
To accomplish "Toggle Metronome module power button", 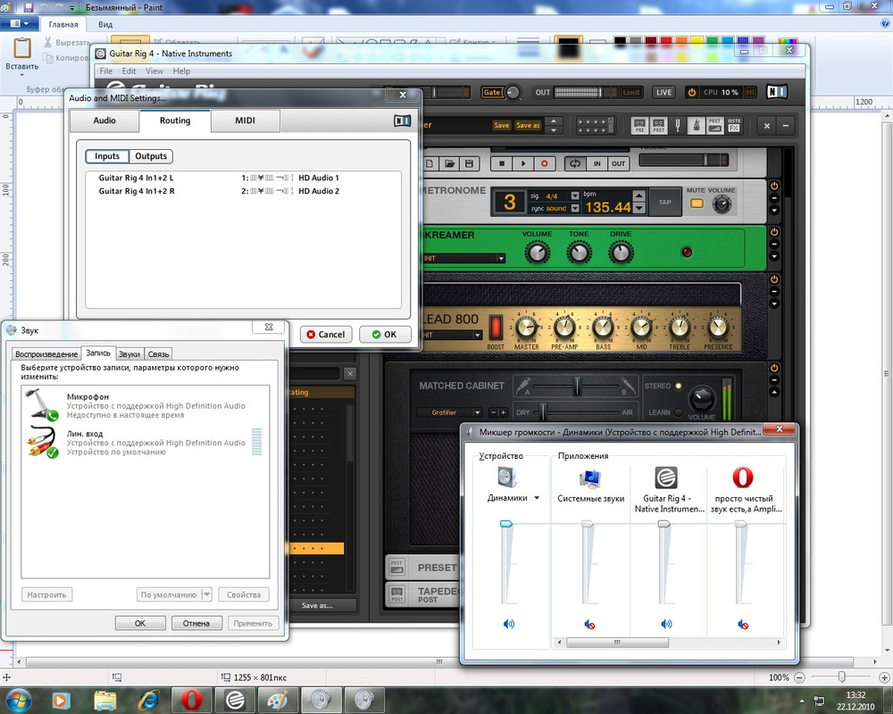I will pos(774,187).
